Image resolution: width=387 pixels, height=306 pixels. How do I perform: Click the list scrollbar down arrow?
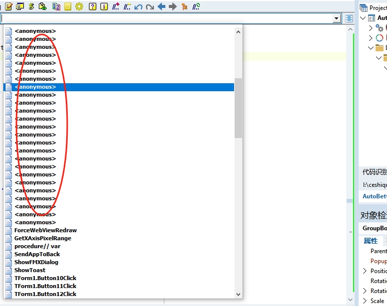click(238, 295)
